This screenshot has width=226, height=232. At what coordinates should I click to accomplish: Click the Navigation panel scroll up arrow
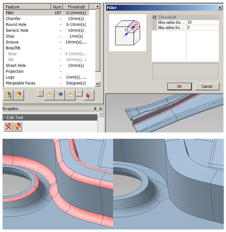click(101, 114)
